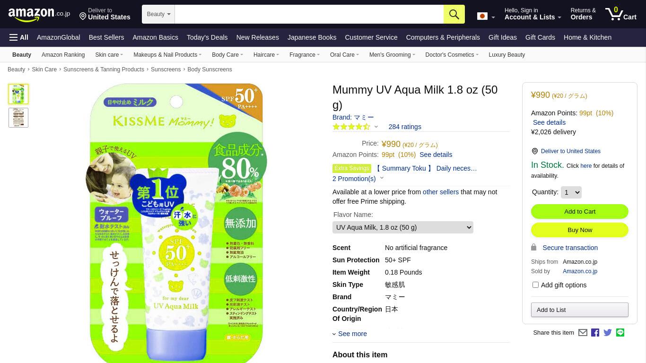The height and width of the screenshot is (363, 646).
Task: Share this item on Twitter
Action: (608, 333)
